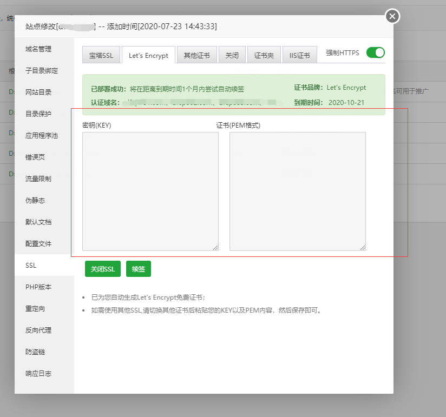This screenshot has height=417, width=446.
Task: Click the note about switching to 其他SSL
Action: tap(207, 310)
